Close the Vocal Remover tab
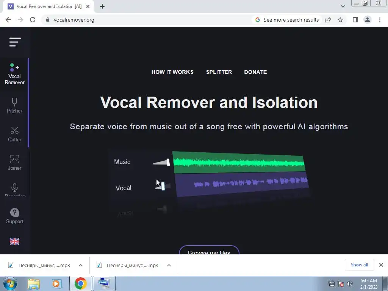The width and height of the screenshot is (388, 291). click(x=88, y=6)
